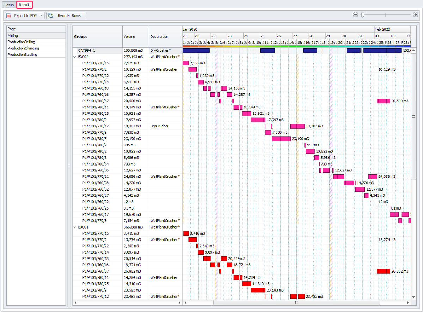The width and height of the screenshot is (423, 312).
Task: Click the 23,190 m3 Gantt bar
Action: (281, 139)
